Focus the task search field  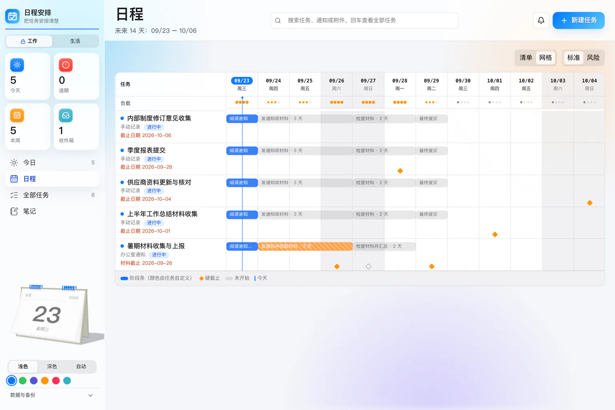click(364, 20)
